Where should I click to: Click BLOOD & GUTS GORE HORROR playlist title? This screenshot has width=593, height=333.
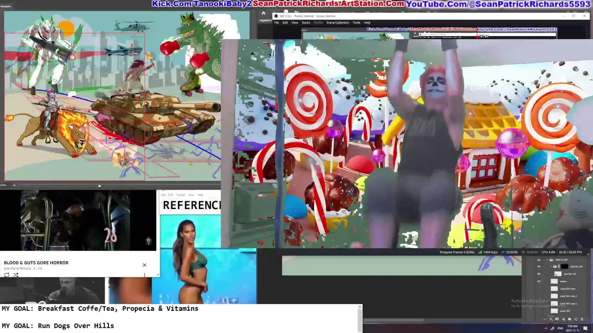point(36,263)
